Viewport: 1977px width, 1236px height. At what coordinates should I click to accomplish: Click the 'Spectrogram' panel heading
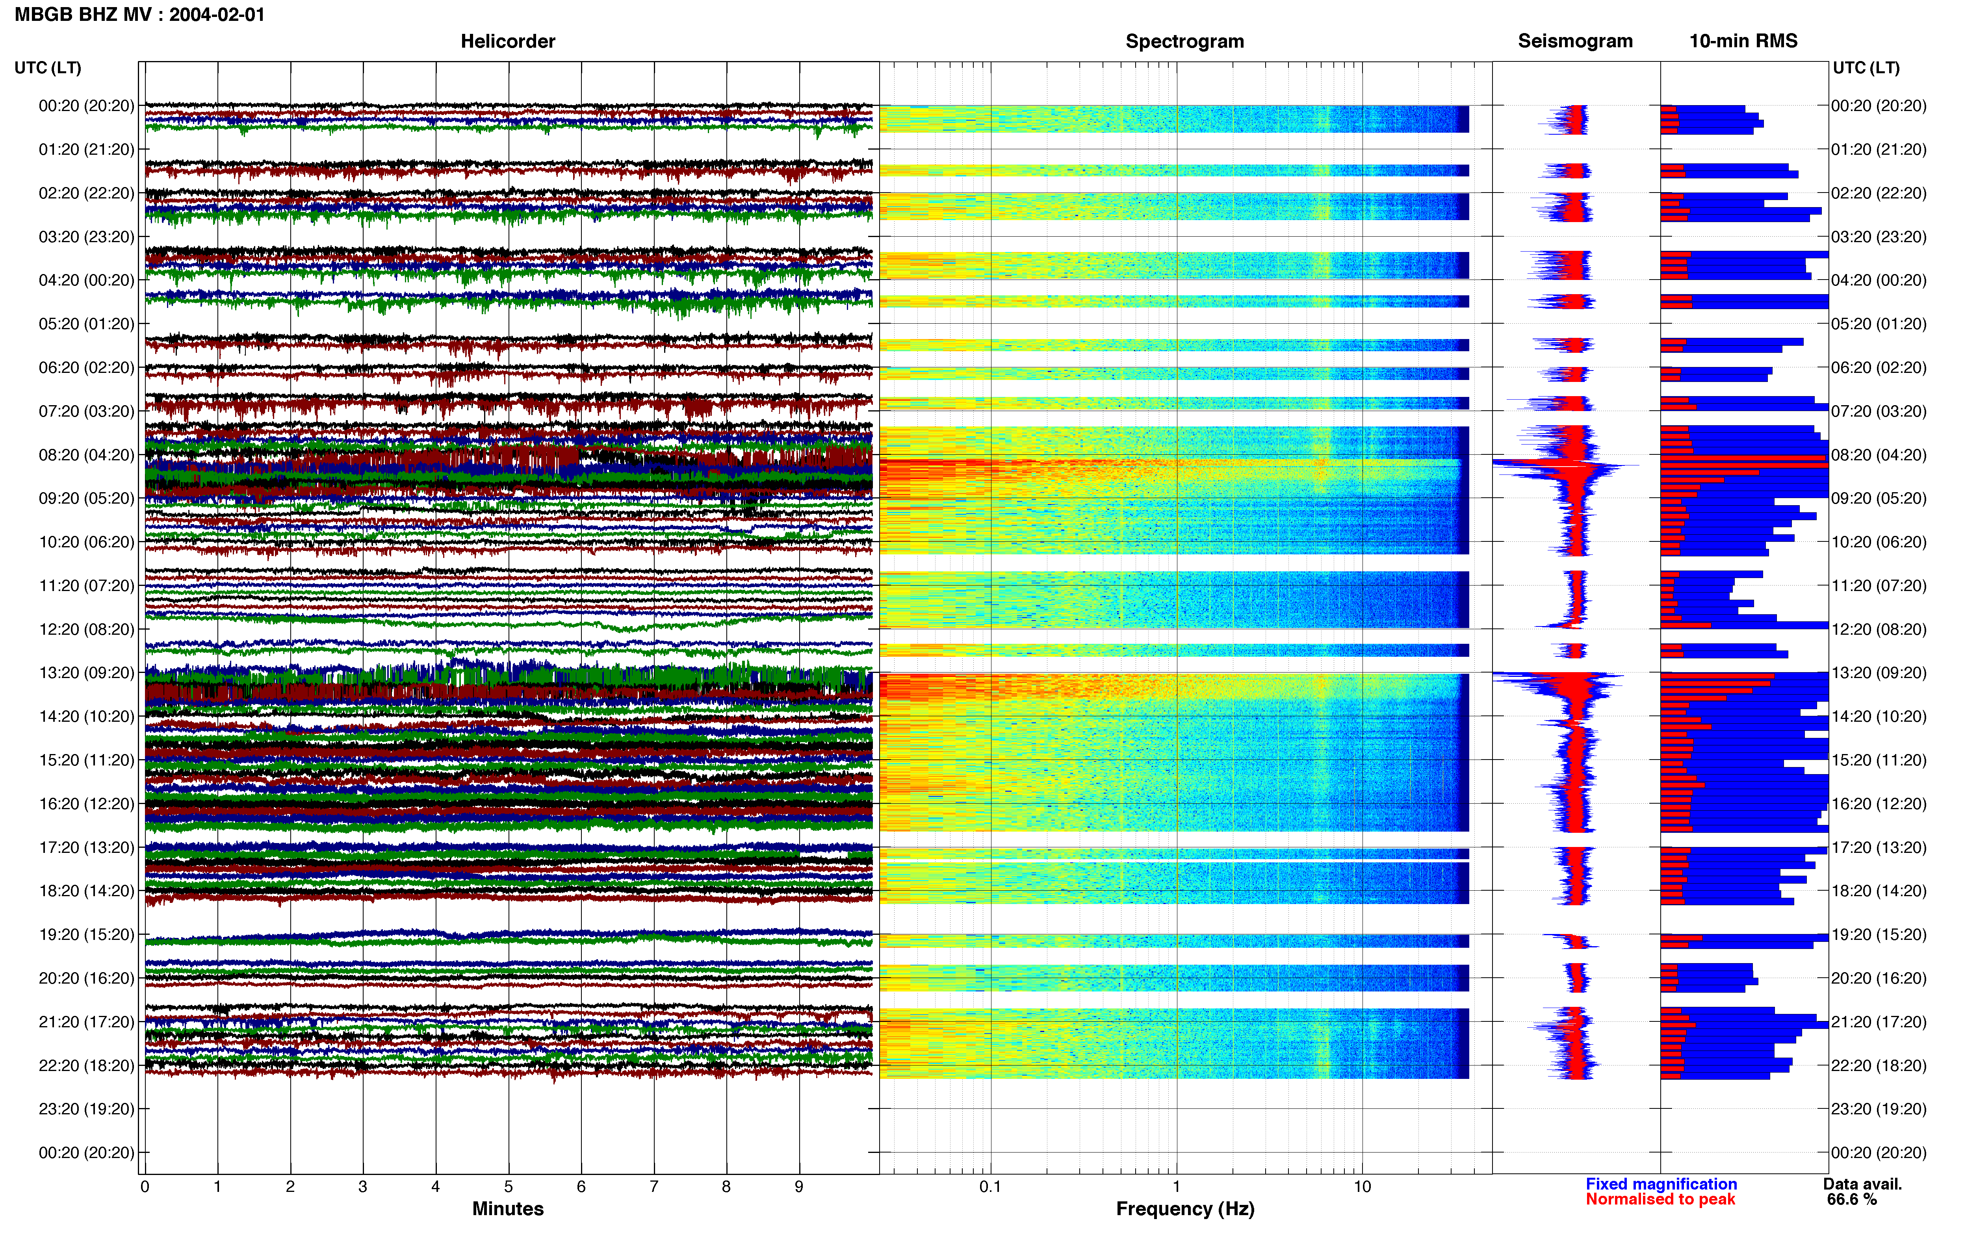point(1185,41)
